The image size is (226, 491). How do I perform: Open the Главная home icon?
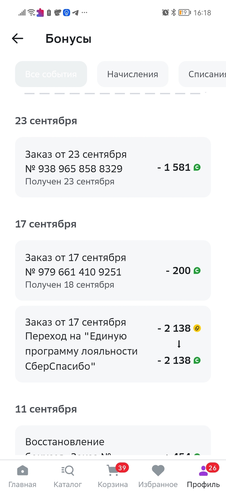point(22,471)
